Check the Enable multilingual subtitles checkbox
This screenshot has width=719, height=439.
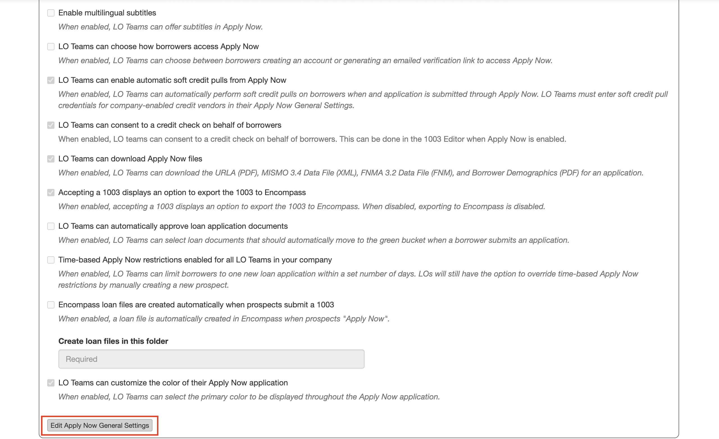[51, 13]
